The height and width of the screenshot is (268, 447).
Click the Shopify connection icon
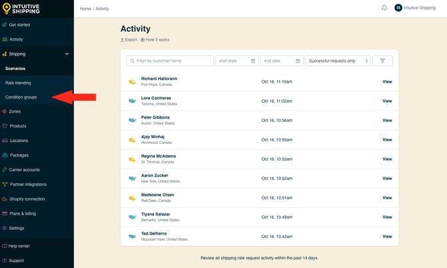(x=5, y=199)
